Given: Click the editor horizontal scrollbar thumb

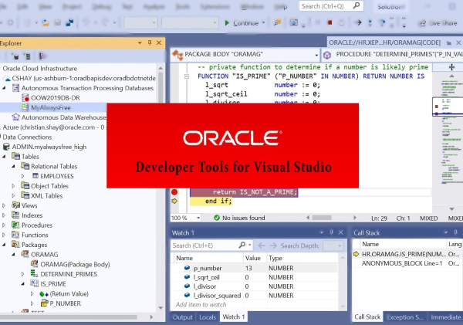Looking at the screenshot, I should coord(322,218).
